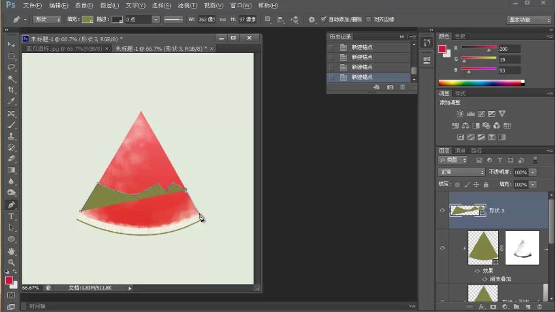The height and width of the screenshot is (312, 555).
Task: Click the triangle layer mask thumbnail
Action: [522, 247]
